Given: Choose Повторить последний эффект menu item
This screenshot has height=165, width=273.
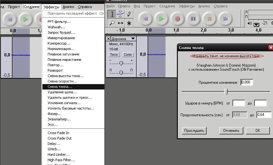Looking at the screenshot, I should (73, 13).
